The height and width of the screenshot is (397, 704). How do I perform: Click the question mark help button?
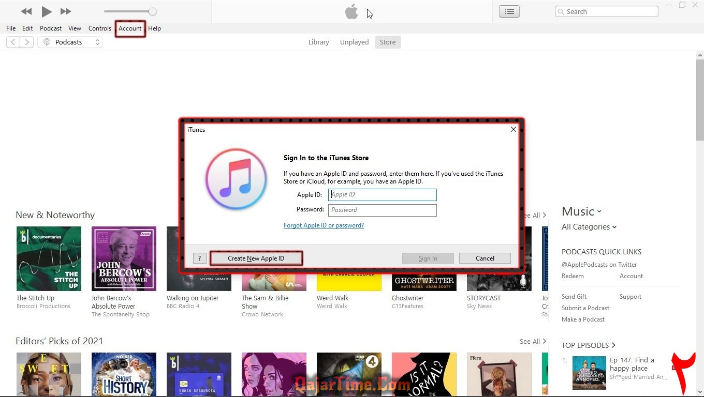tap(199, 258)
